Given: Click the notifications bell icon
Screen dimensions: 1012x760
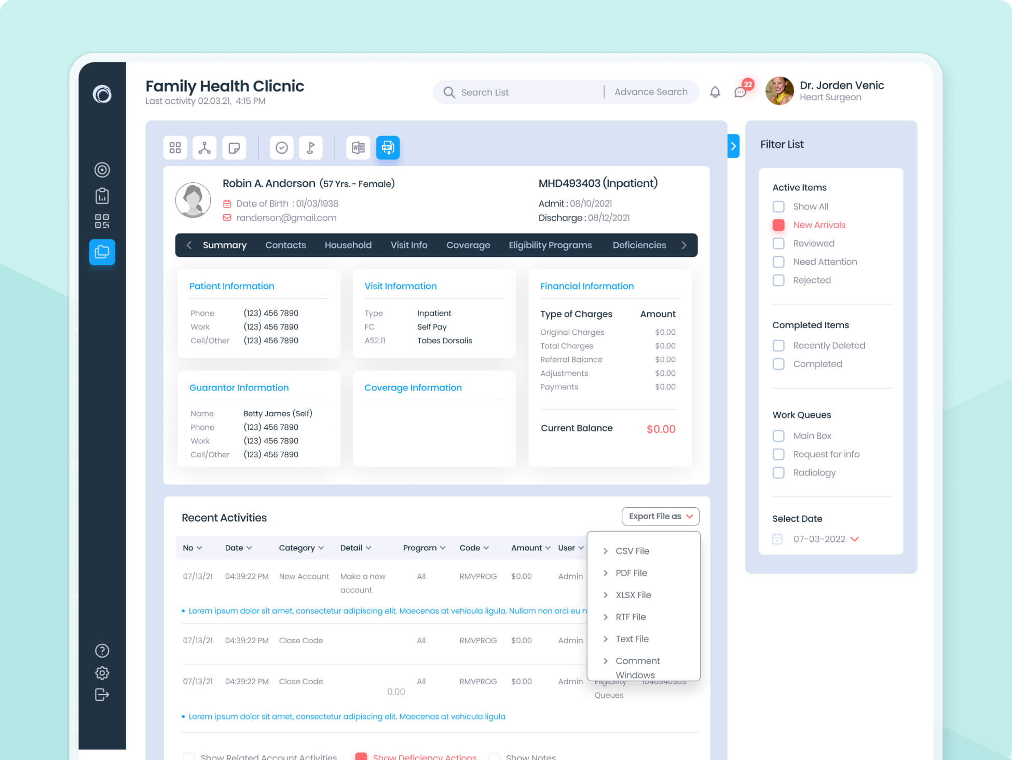Looking at the screenshot, I should coord(715,91).
